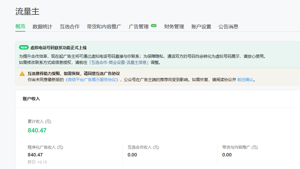300x169 pixels.
Task: Open 《微信平台广告展示服务协议》 link
Action: point(92,80)
